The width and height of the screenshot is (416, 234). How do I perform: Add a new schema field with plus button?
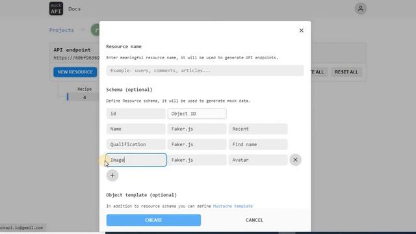pos(112,175)
